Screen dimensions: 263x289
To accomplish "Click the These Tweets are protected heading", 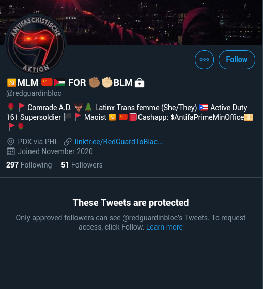I will point(131,202).
